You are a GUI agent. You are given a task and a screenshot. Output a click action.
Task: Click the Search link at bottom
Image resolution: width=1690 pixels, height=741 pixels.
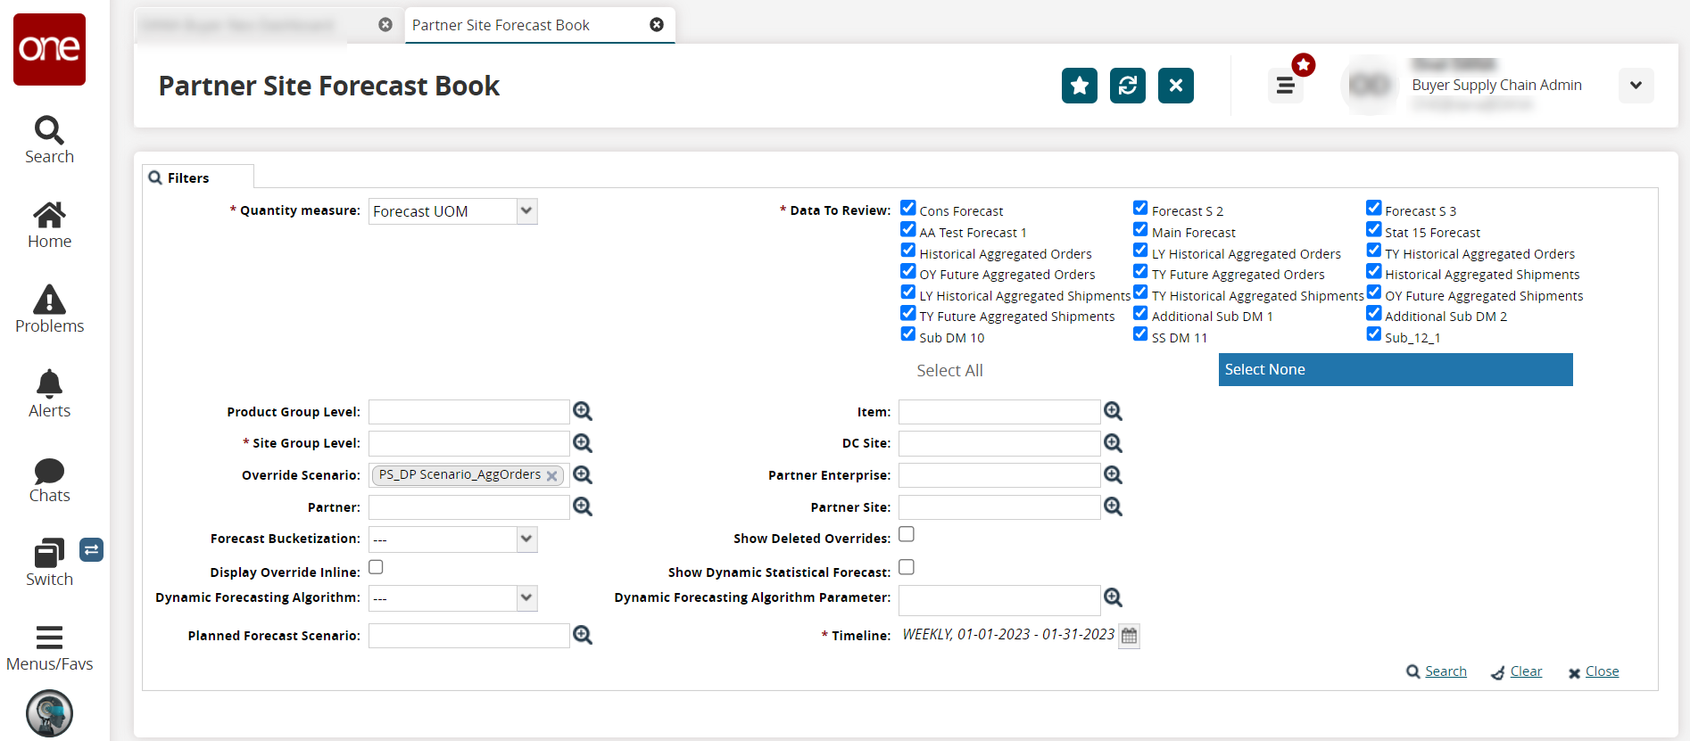coord(1445,671)
